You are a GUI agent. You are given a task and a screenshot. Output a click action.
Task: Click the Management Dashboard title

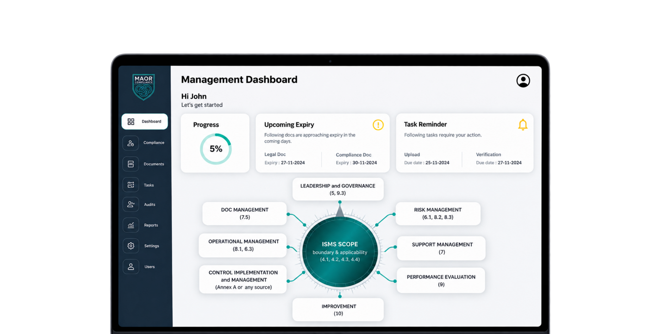coord(239,79)
